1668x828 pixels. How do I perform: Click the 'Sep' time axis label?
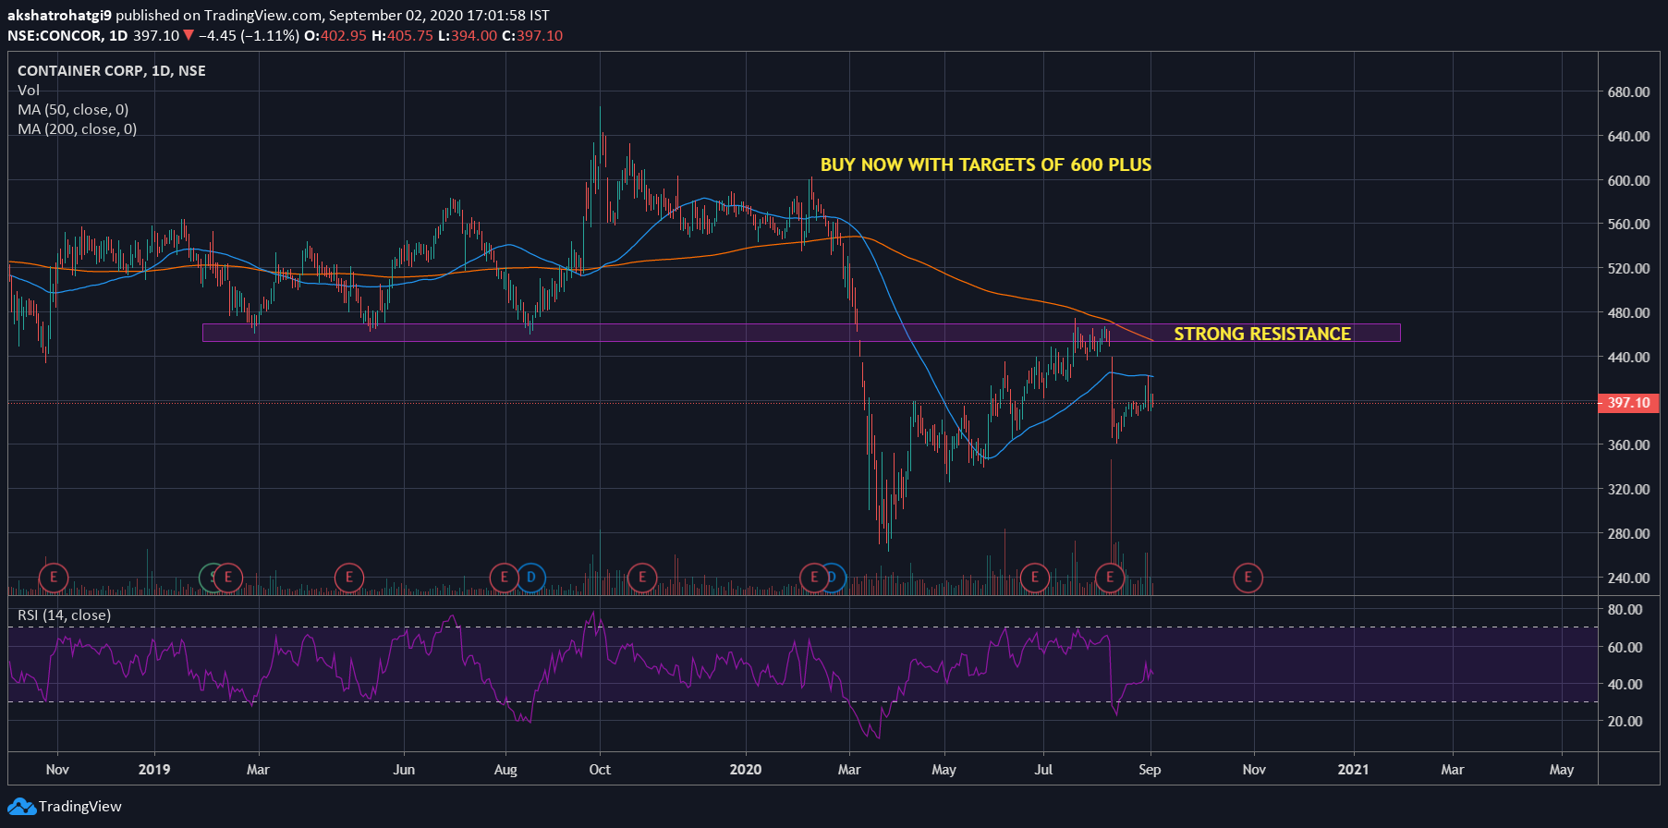1150,769
